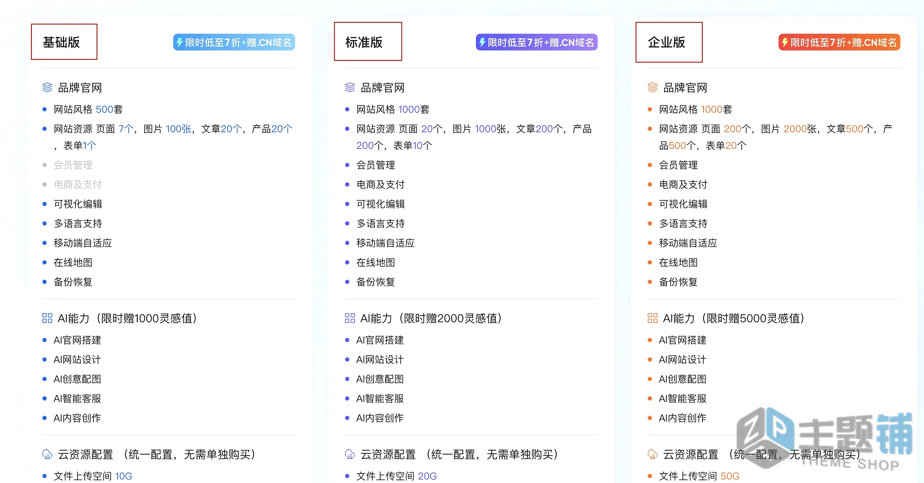
Task: Click the blue 限时低至7折 badge in 基础版
Action: coord(234,42)
